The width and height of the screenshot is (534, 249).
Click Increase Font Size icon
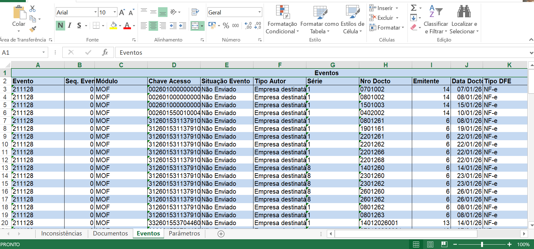[122, 12]
